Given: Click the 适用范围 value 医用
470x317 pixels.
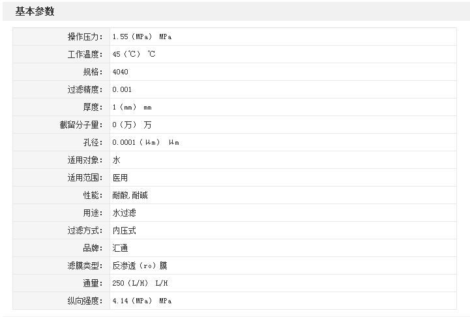Looking at the screenshot, I should click(x=120, y=177).
